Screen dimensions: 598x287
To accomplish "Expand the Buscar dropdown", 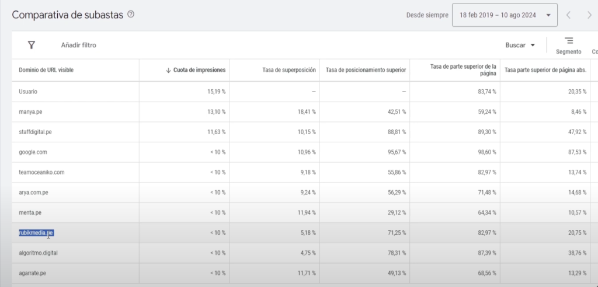I will (x=520, y=45).
